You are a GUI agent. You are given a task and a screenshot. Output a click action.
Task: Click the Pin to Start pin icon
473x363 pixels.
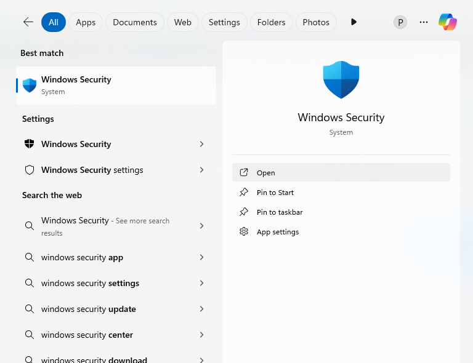(x=244, y=193)
